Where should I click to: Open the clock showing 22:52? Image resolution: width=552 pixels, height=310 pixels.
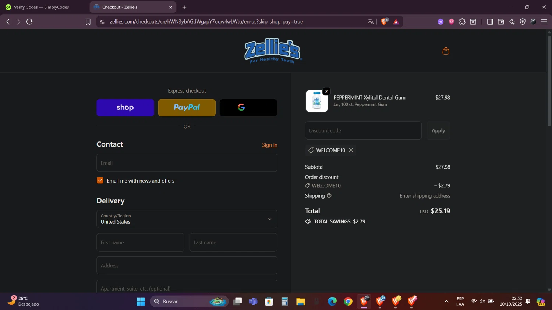pyautogui.click(x=511, y=301)
